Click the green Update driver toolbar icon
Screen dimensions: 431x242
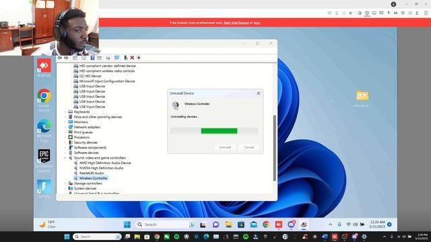pyautogui.click(x=126, y=58)
